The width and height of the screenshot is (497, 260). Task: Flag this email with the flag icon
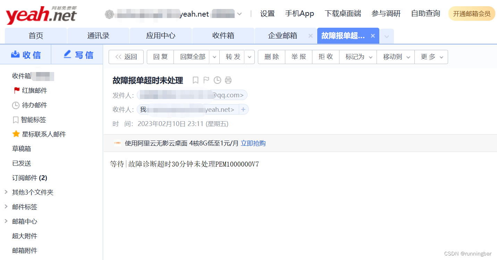click(x=206, y=80)
